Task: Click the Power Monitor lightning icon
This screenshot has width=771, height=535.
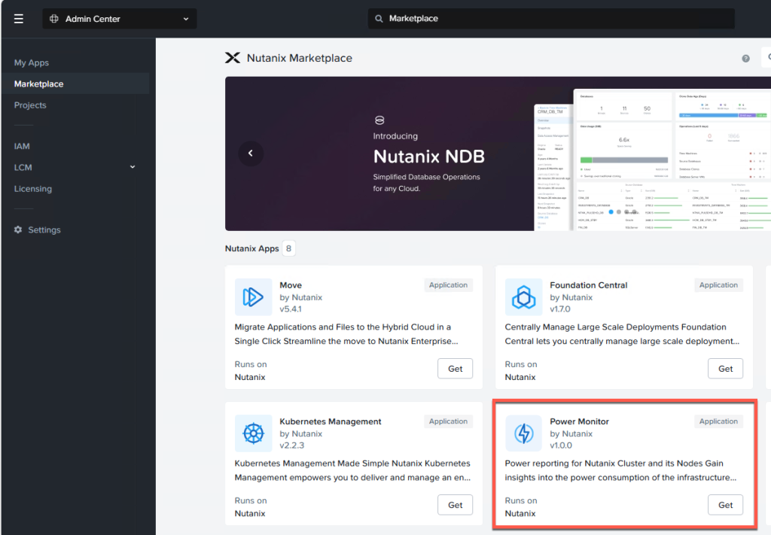Action: point(523,433)
